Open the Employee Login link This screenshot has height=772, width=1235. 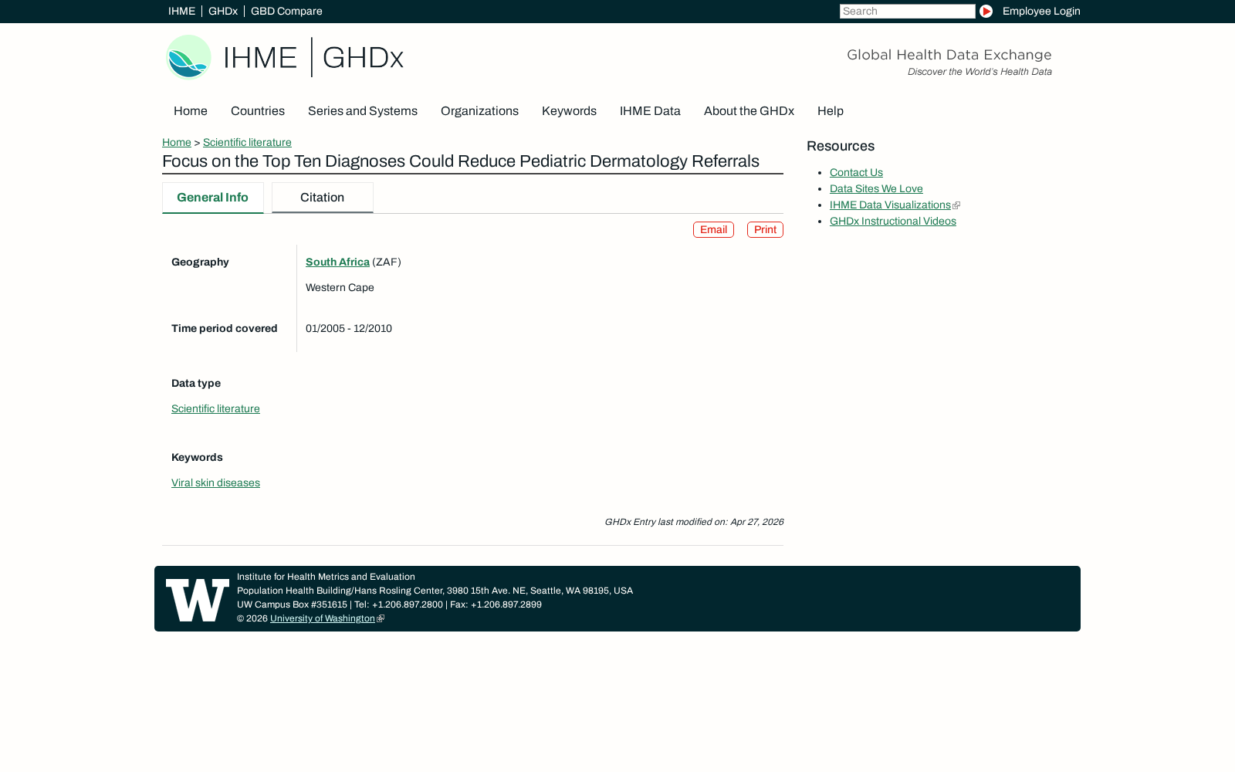coord(1041,12)
